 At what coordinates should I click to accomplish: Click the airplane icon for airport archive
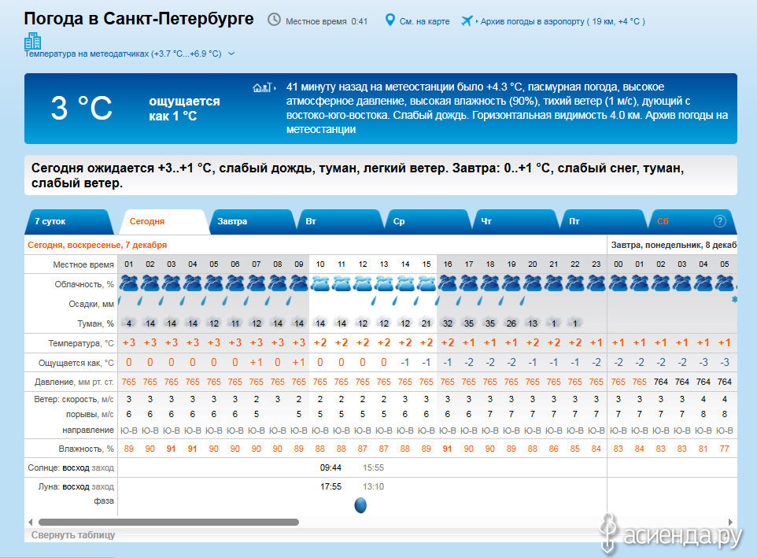click(467, 20)
